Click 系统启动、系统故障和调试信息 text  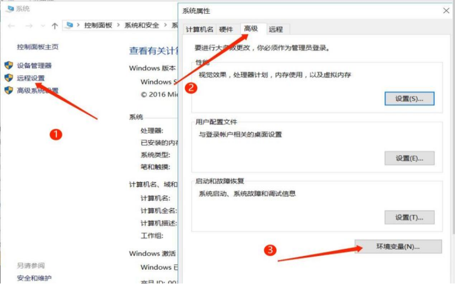click(x=247, y=194)
